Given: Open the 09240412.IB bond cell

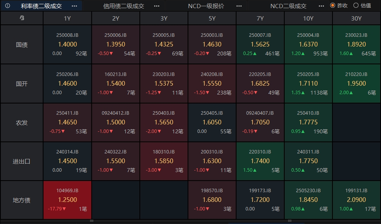Looking at the screenshot, I should point(116,122).
